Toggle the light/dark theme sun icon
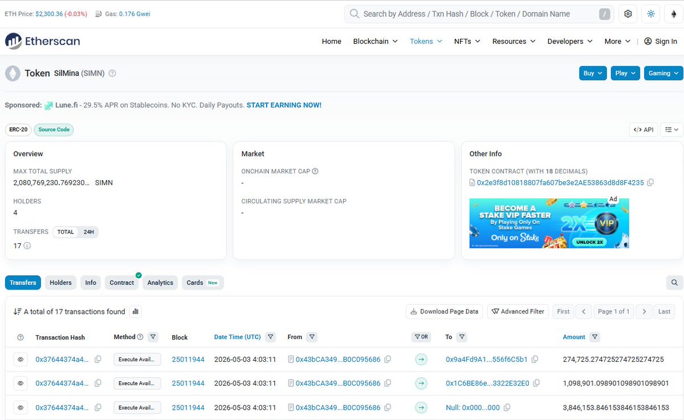This screenshot has width=684, height=420. tap(651, 14)
